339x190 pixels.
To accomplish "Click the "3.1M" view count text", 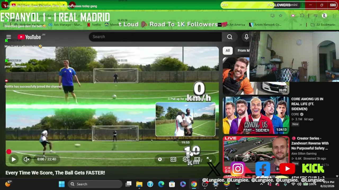I will pos(298,119).
